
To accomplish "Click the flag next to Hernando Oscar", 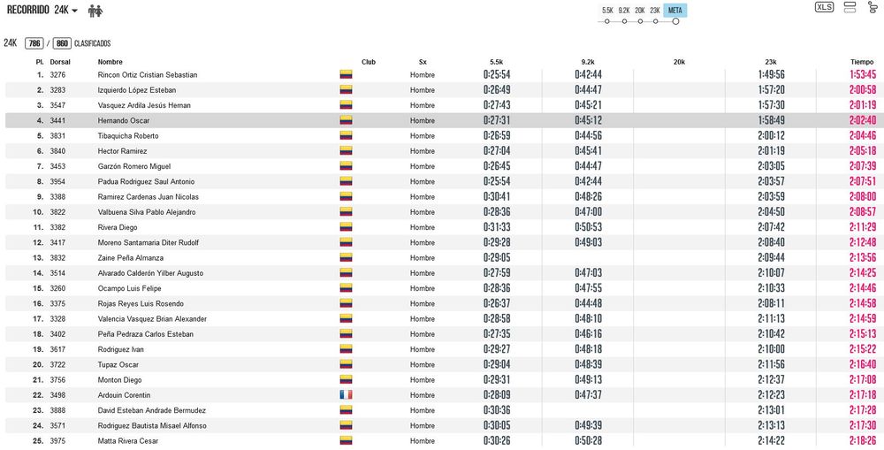I will [346, 120].
